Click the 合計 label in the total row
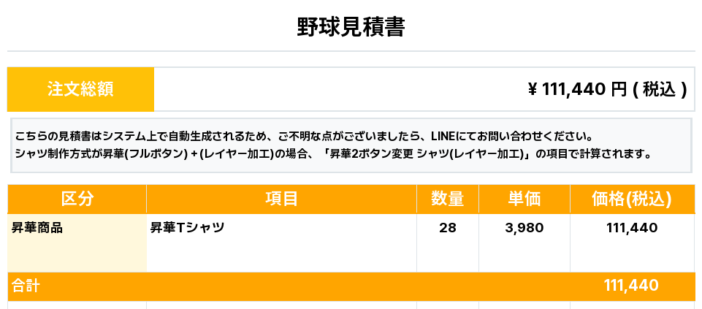This screenshot has height=309, width=702. click(x=25, y=286)
